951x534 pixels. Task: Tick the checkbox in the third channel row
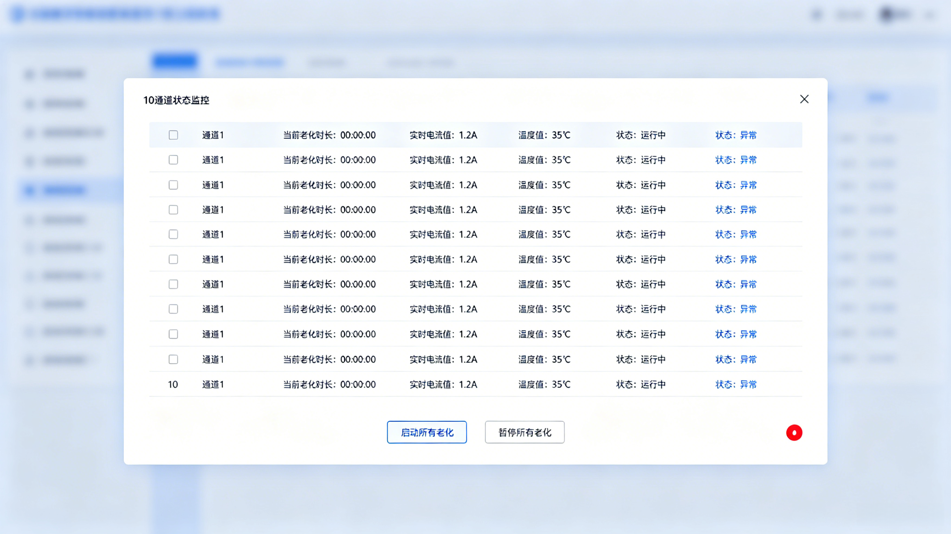173,185
